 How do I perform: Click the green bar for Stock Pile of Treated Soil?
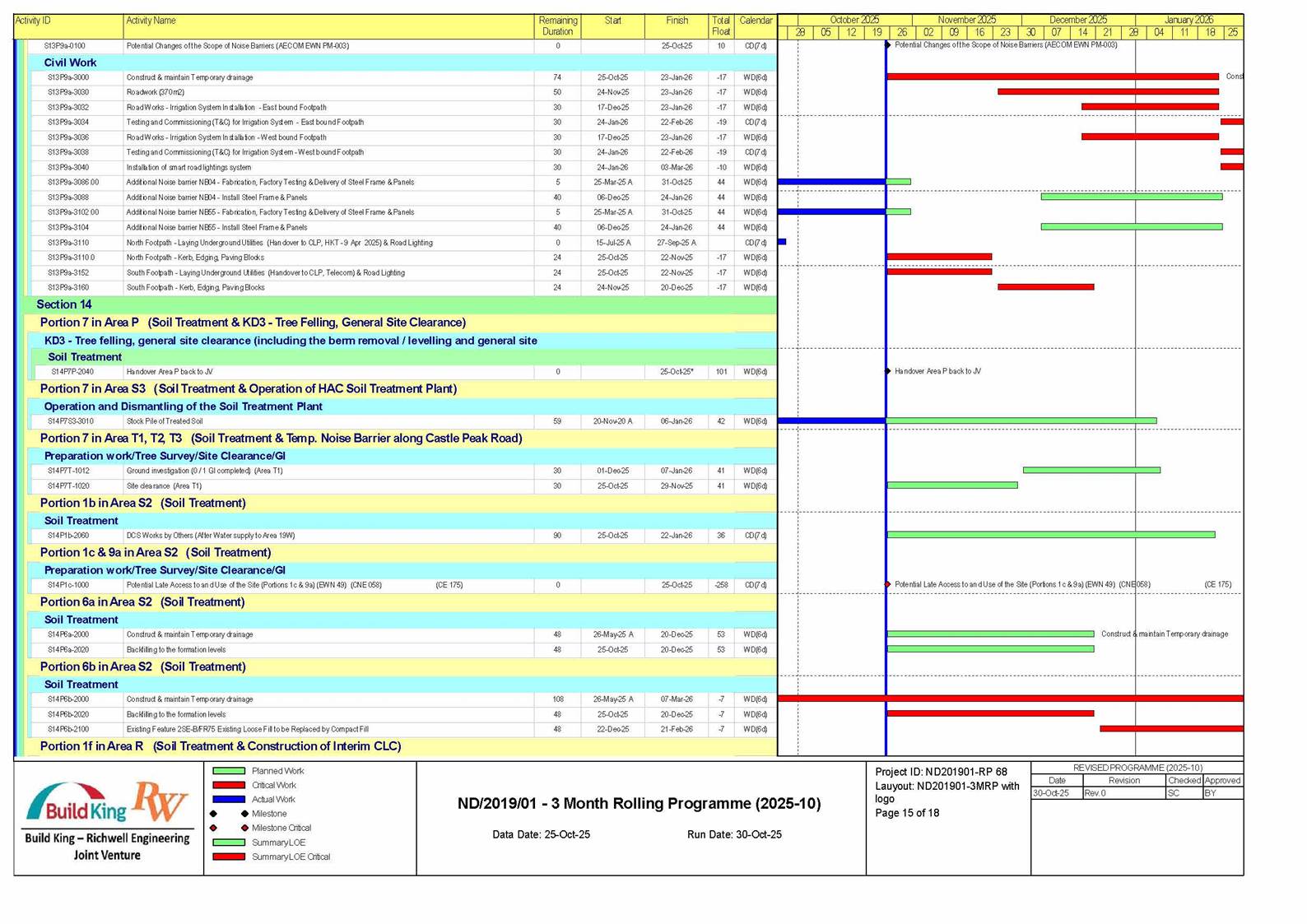click(x=1021, y=421)
